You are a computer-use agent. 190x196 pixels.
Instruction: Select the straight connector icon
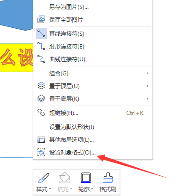(x=41, y=33)
